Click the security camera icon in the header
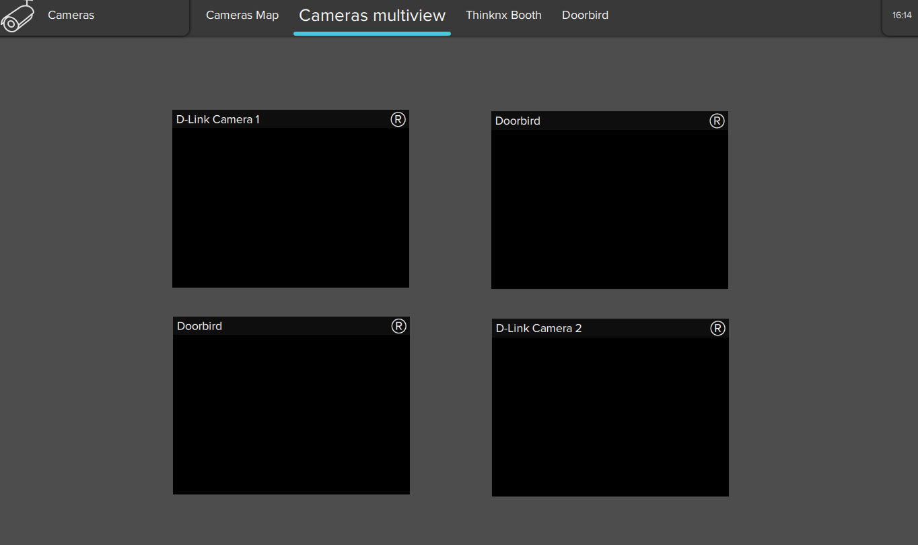 (x=17, y=16)
